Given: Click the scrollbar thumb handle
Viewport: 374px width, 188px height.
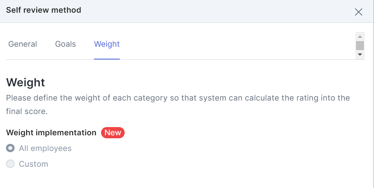Looking at the screenshot, I should [360, 46].
